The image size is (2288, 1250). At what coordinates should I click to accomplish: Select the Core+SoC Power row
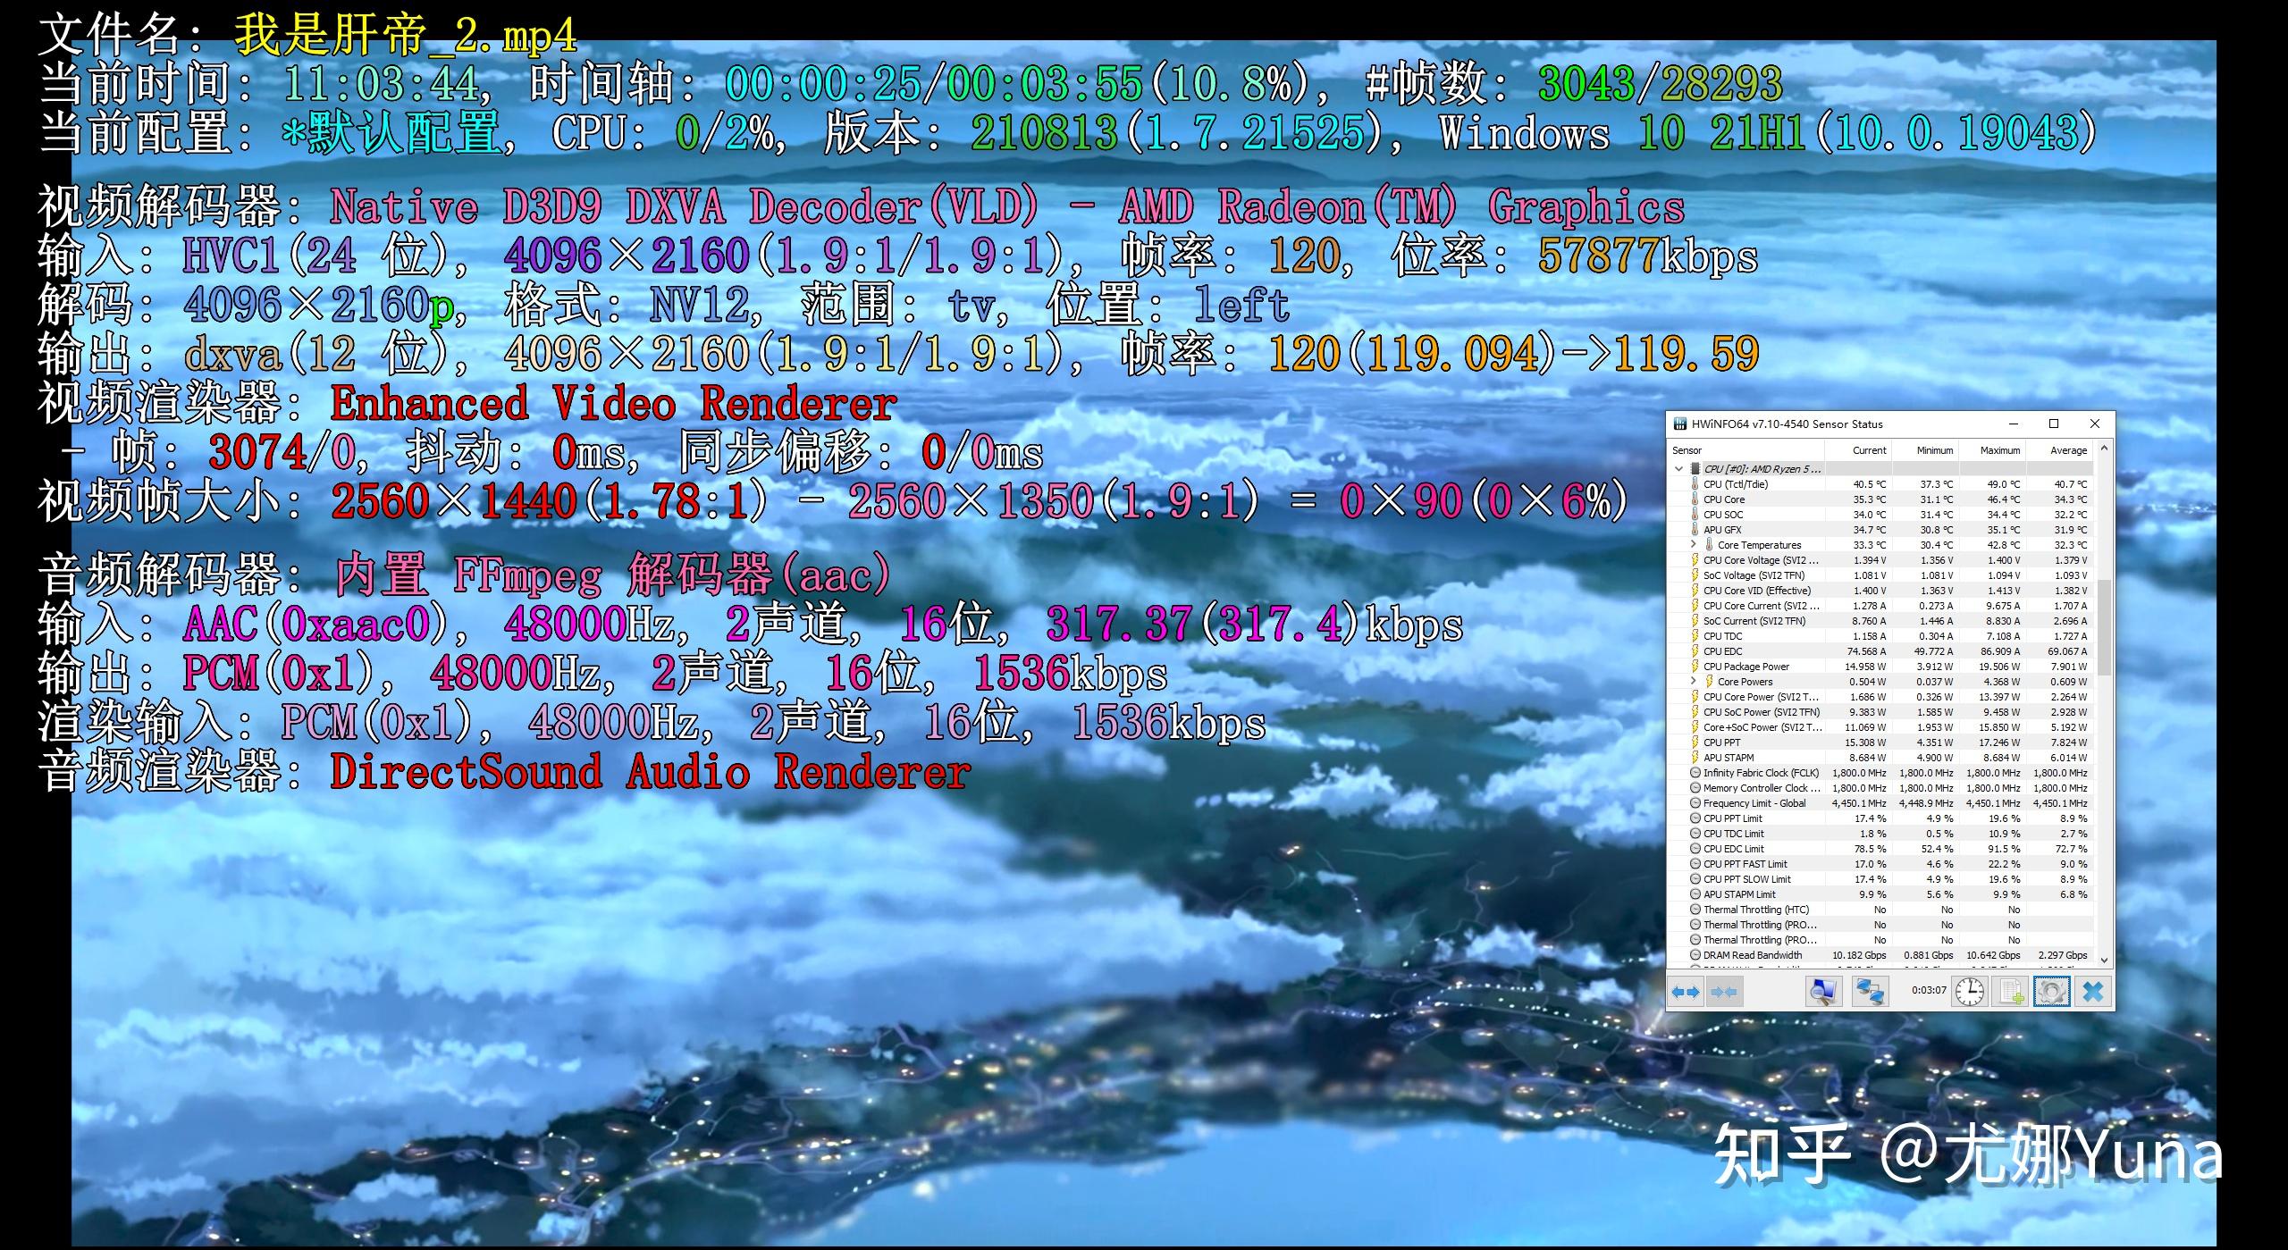coord(1880,727)
